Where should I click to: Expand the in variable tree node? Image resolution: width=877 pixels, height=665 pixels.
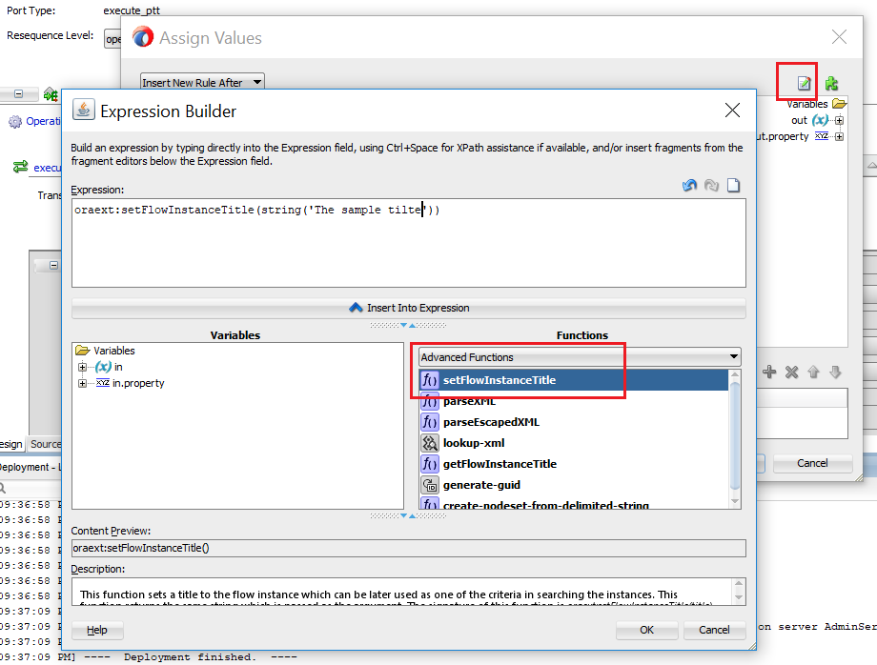click(82, 367)
